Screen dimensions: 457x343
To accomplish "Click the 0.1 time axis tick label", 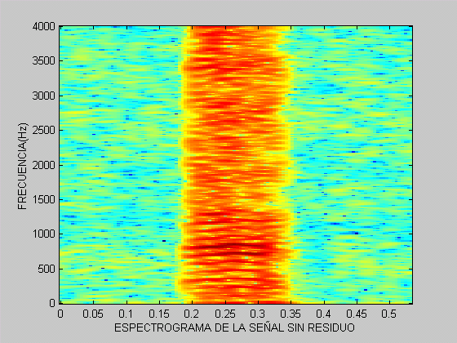I will tap(126, 314).
